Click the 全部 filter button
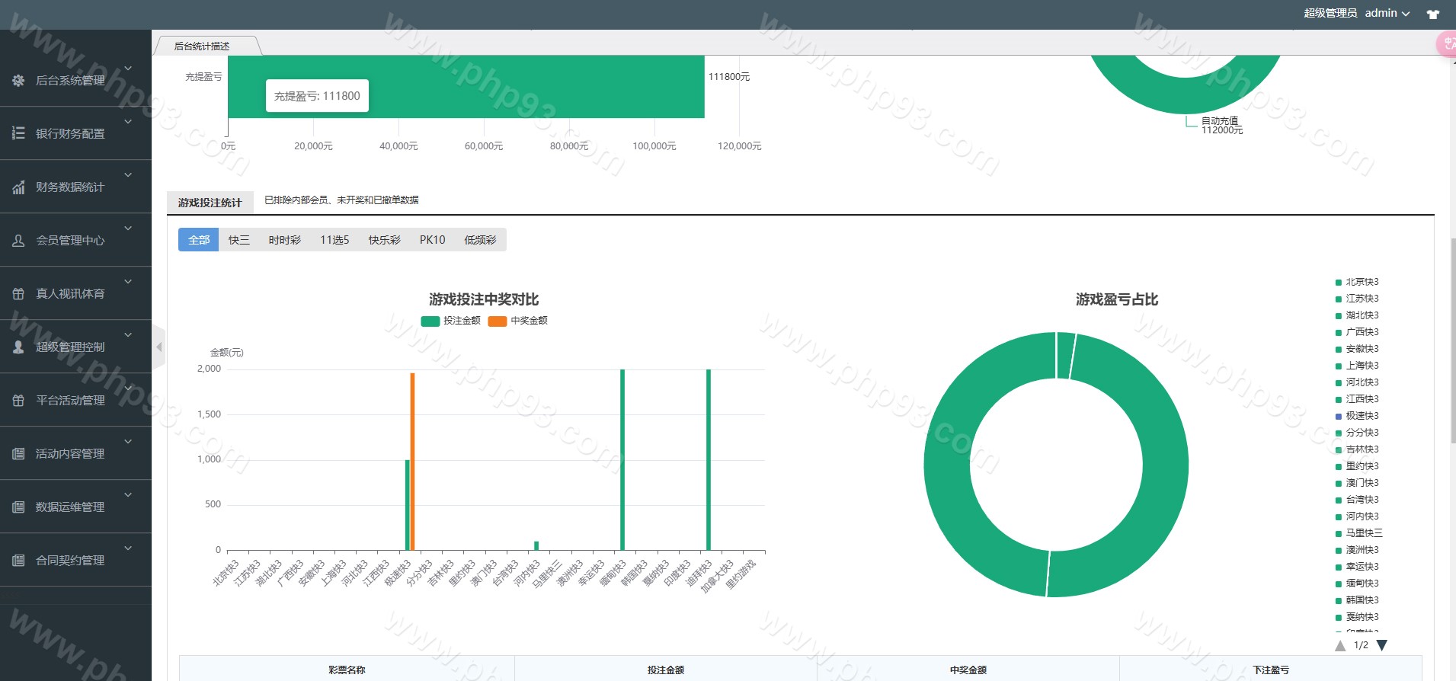This screenshot has width=1456, height=681. pyautogui.click(x=198, y=240)
